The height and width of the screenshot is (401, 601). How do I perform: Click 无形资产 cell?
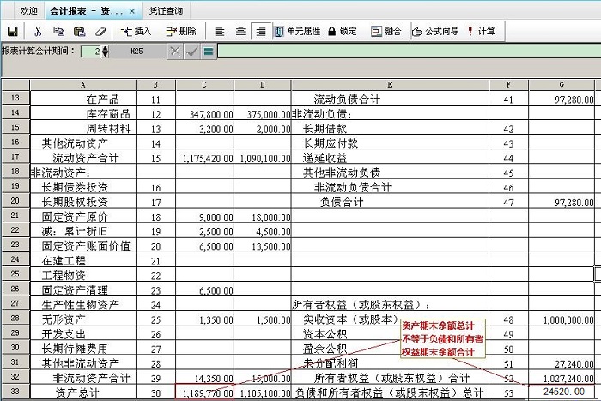[x=83, y=319]
